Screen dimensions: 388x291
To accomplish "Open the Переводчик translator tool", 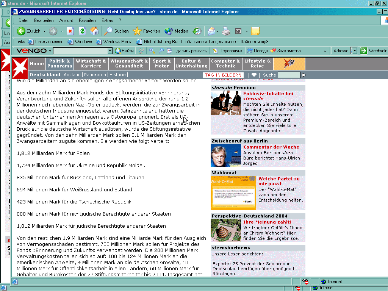I will pyautogui.click(x=228, y=51).
